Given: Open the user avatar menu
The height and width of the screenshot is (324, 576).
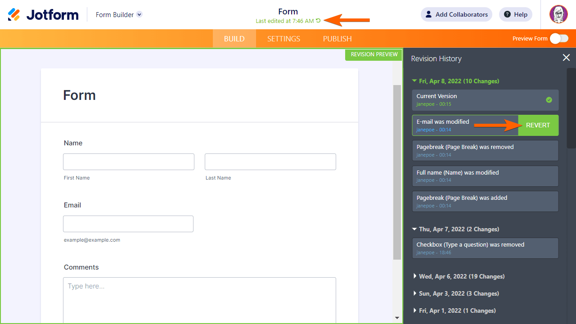Looking at the screenshot, I should pyautogui.click(x=558, y=14).
